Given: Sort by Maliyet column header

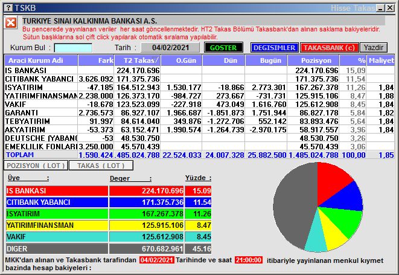Looking at the screenshot, I should [x=381, y=60].
